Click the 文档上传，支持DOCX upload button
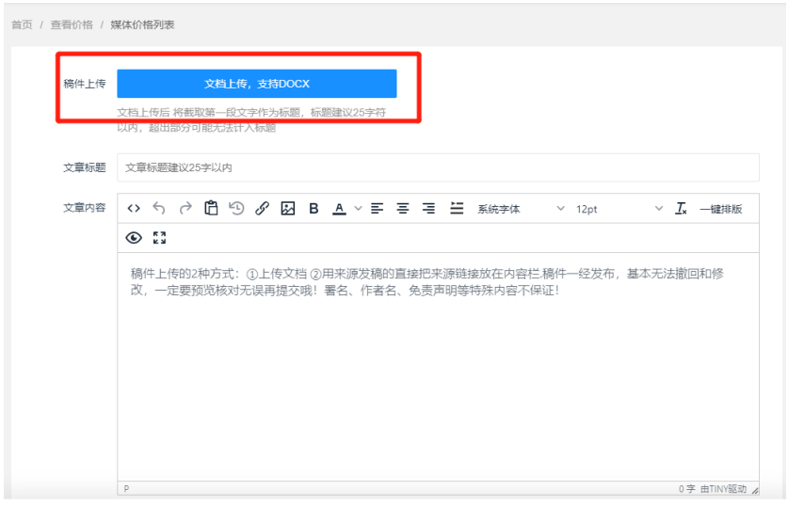Image resolution: width=804 pixels, height=522 pixels. 256,84
